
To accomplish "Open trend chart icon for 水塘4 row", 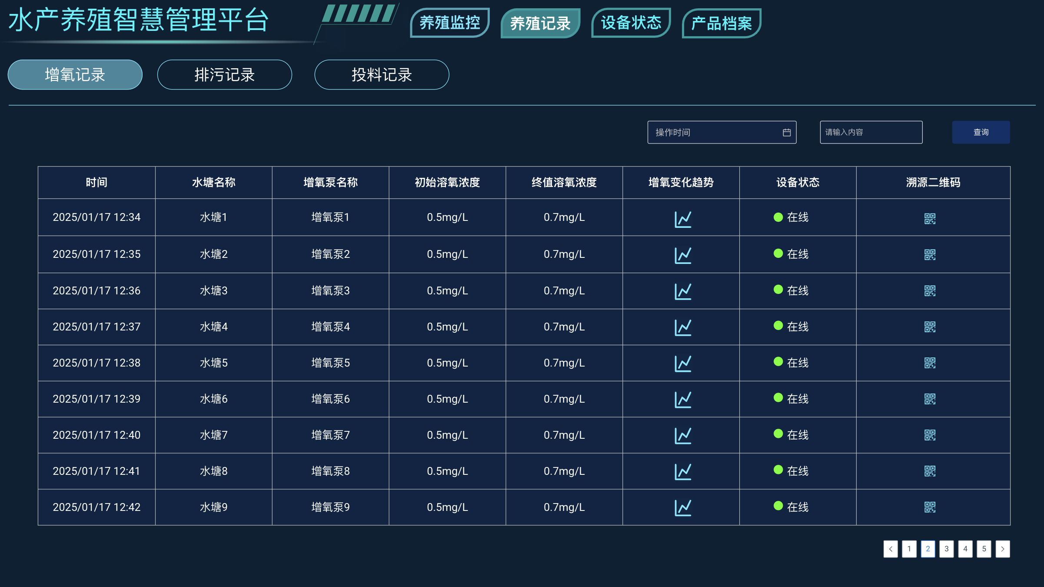I will pos(683,327).
